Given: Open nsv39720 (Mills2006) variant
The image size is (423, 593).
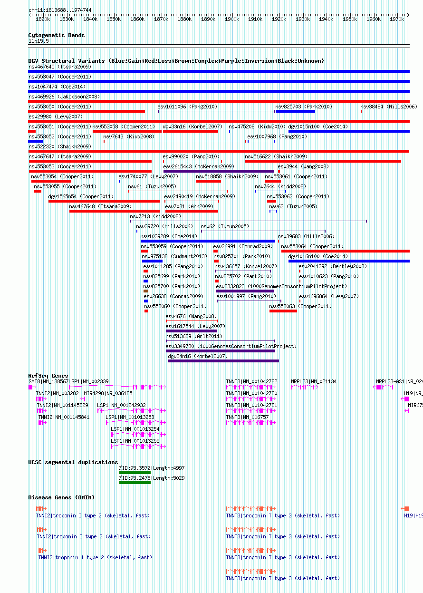Looking at the screenshot, I should point(164,226).
